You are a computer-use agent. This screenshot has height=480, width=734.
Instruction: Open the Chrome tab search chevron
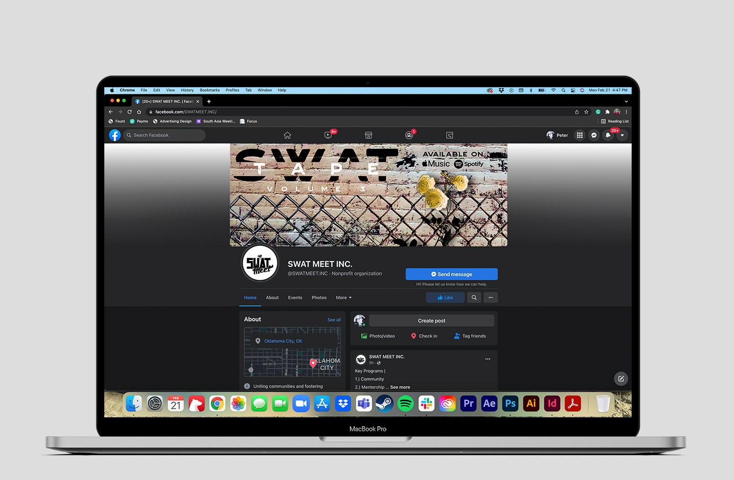pyautogui.click(x=626, y=101)
